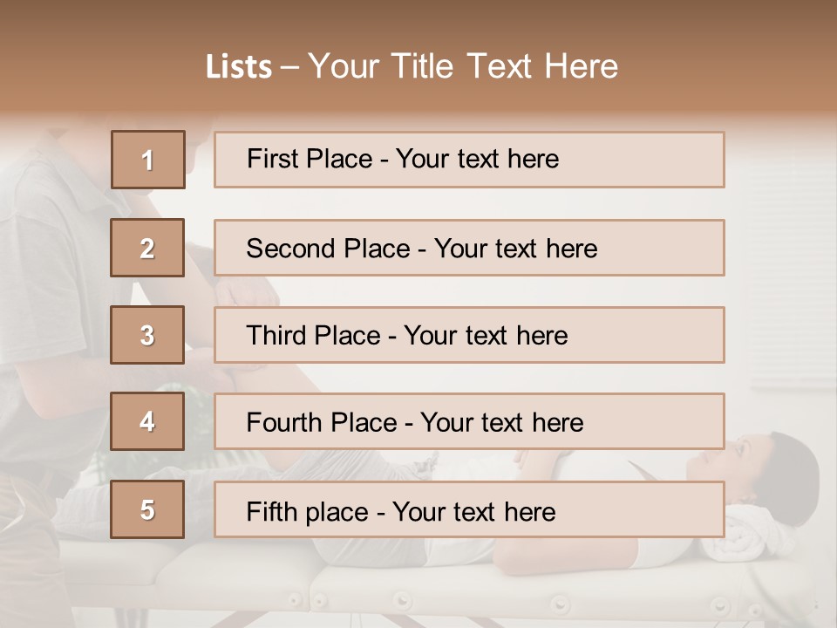
Task: Click the Fourth Place text bar
Action: coord(469,421)
